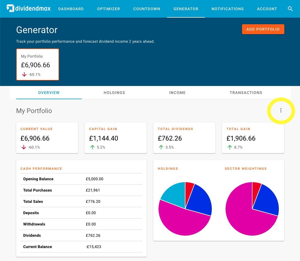
Task: Click the Sector Weightings heading
Action: (x=246, y=169)
